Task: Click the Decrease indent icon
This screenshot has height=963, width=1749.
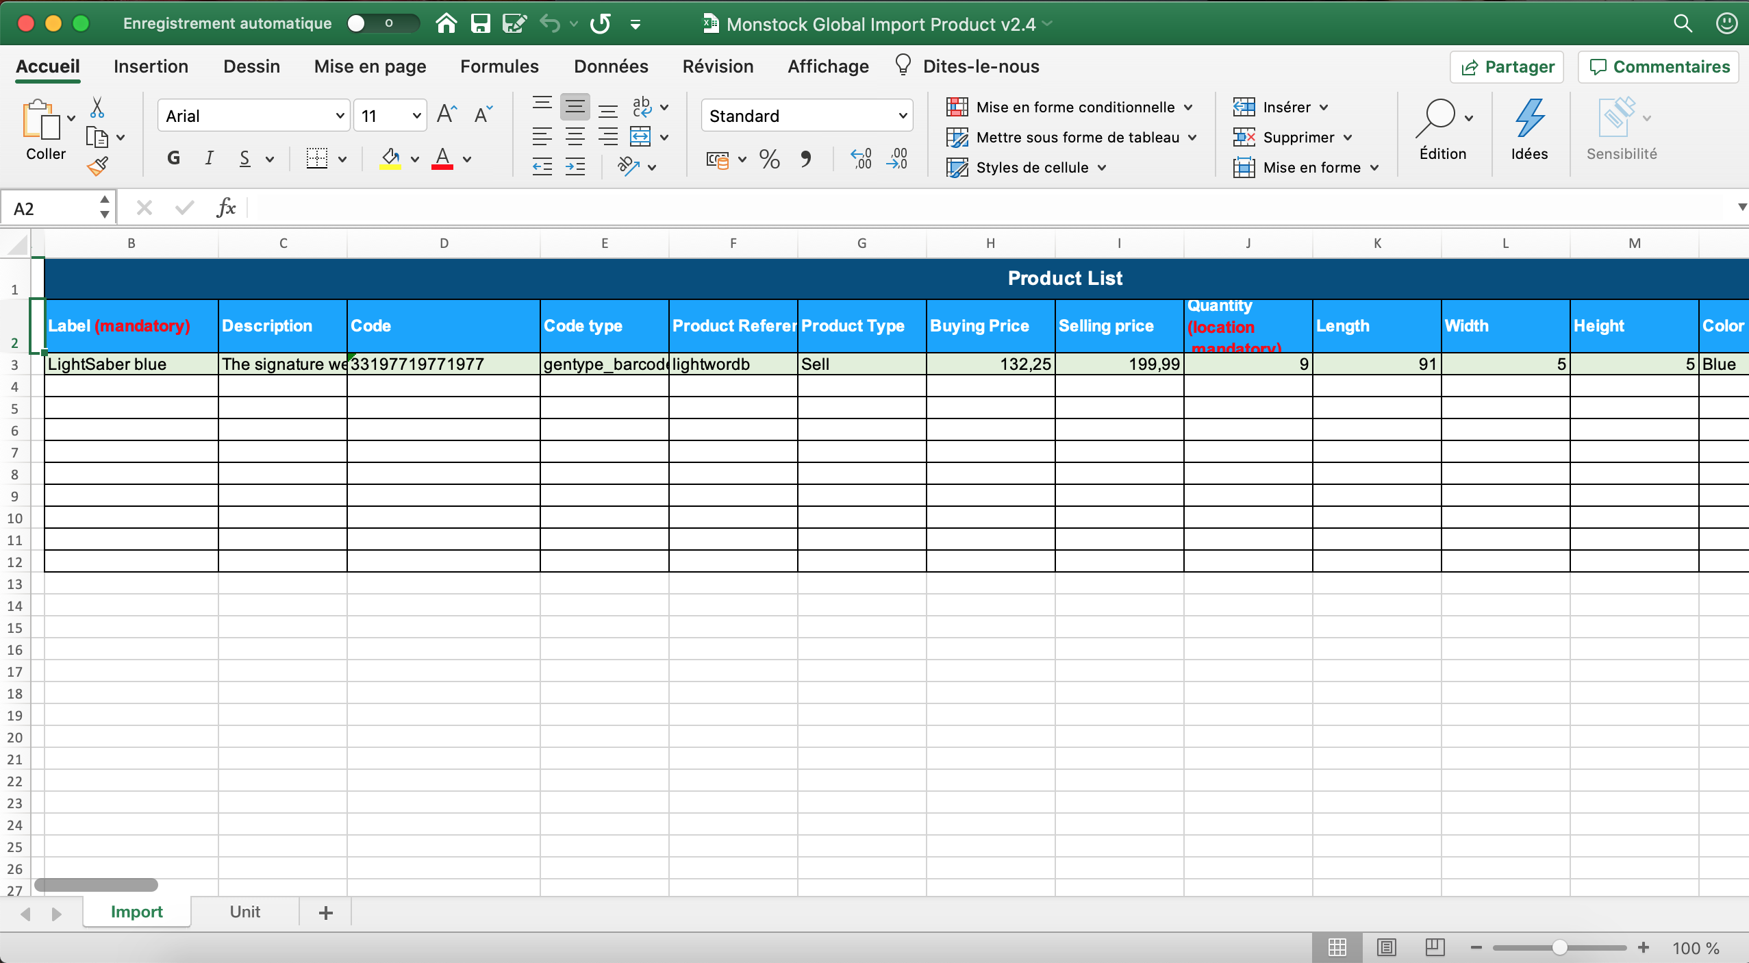Action: coord(542,166)
